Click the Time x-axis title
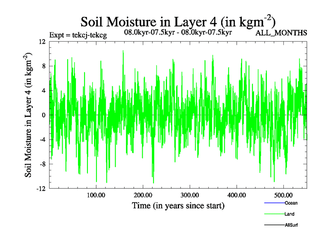This screenshot has width=330, height=247. click(x=178, y=205)
